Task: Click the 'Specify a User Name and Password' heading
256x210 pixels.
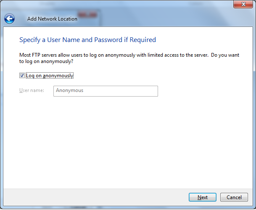Action: coord(87,40)
